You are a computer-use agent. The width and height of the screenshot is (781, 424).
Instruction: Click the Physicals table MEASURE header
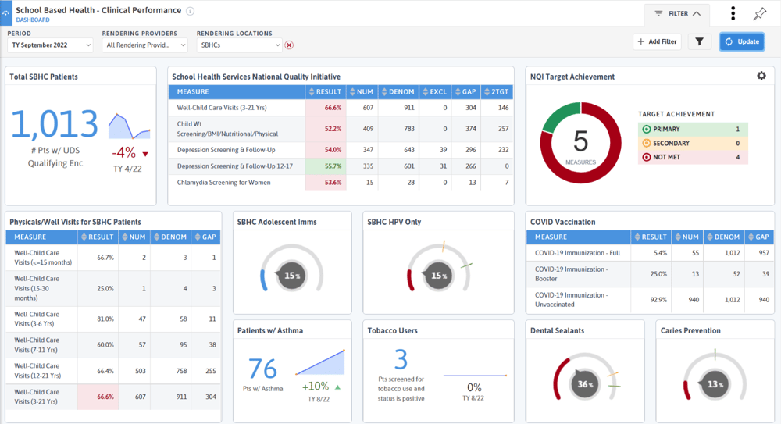(x=41, y=237)
